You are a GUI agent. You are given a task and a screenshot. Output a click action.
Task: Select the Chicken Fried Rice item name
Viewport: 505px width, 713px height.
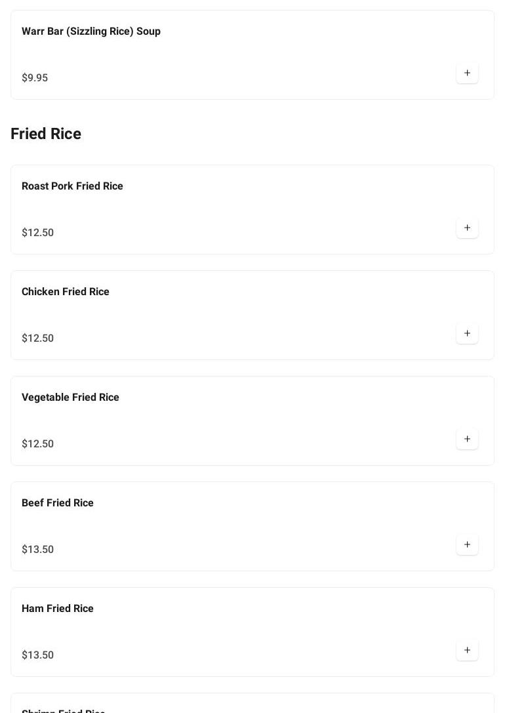(66, 291)
